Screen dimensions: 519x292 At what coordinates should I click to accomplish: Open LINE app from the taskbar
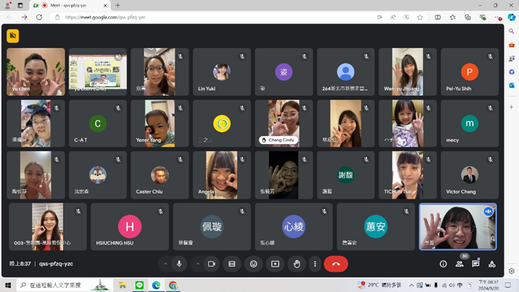point(139,285)
